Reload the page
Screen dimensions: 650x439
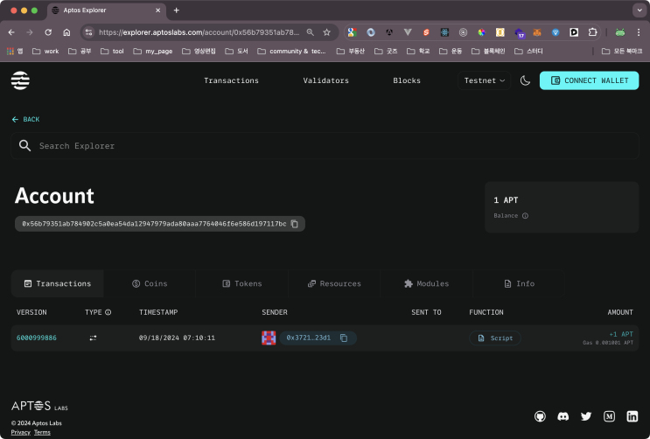coord(48,32)
